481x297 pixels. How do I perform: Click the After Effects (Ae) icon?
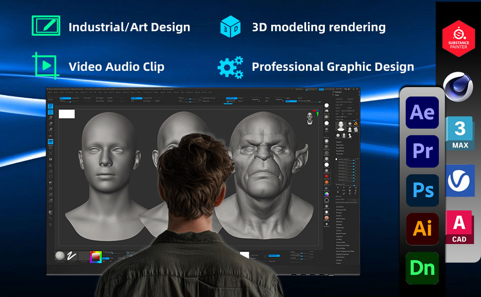pyautogui.click(x=422, y=113)
